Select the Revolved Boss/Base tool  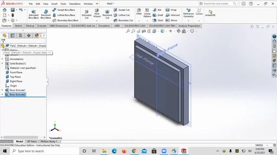(x=45, y=14)
